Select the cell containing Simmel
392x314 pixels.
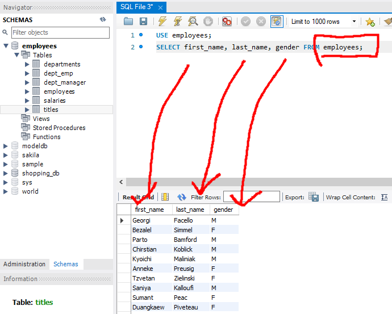[191, 230]
